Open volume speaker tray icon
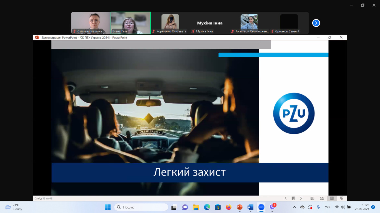The height and width of the screenshot is (213, 380). click(343, 207)
